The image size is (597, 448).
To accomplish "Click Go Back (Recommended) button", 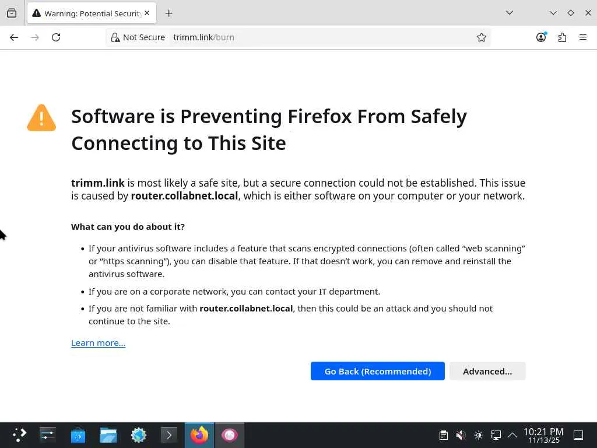I will pyautogui.click(x=377, y=371).
